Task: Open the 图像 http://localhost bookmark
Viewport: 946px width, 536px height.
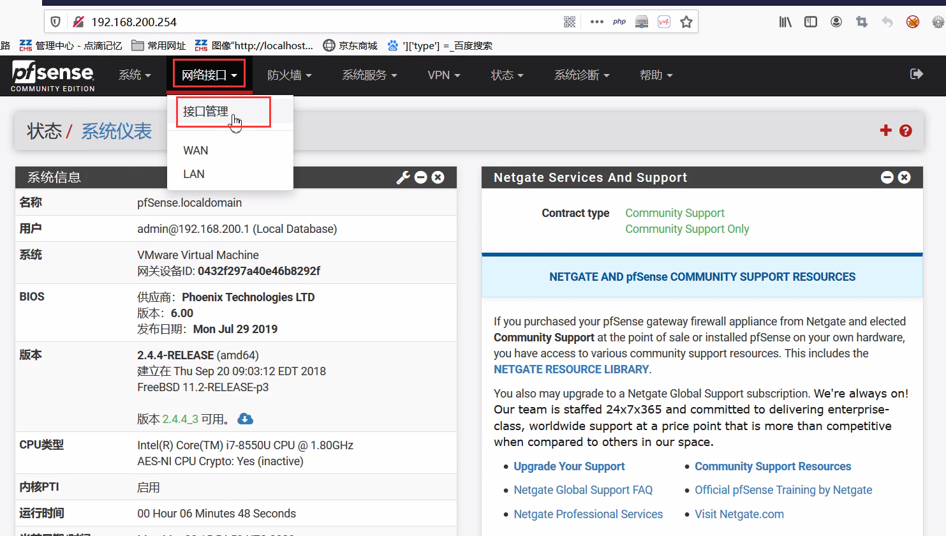Action: tap(254, 45)
